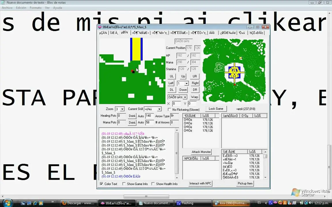332x207 pixels.
Task: Open the volume speaker tray icon
Action: (x=311, y=203)
